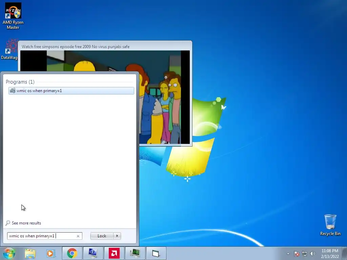Expand the arrow next to Lock
The height and width of the screenshot is (260, 347).
[117, 236]
